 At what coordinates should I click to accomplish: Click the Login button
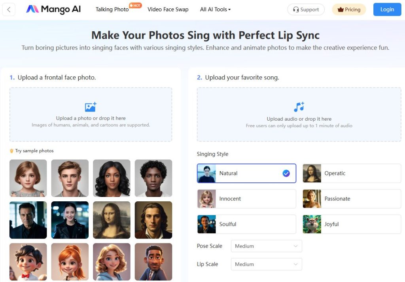387,9
